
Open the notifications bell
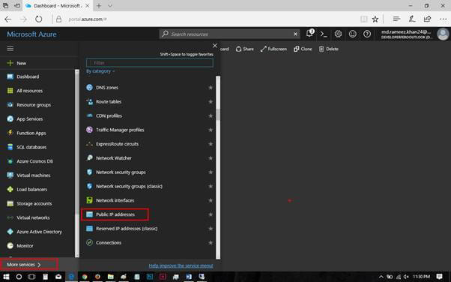point(309,34)
